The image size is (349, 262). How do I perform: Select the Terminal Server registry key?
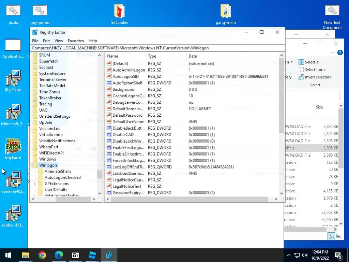[x=53, y=79]
